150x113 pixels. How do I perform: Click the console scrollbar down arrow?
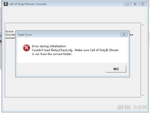[x=143, y=95]
